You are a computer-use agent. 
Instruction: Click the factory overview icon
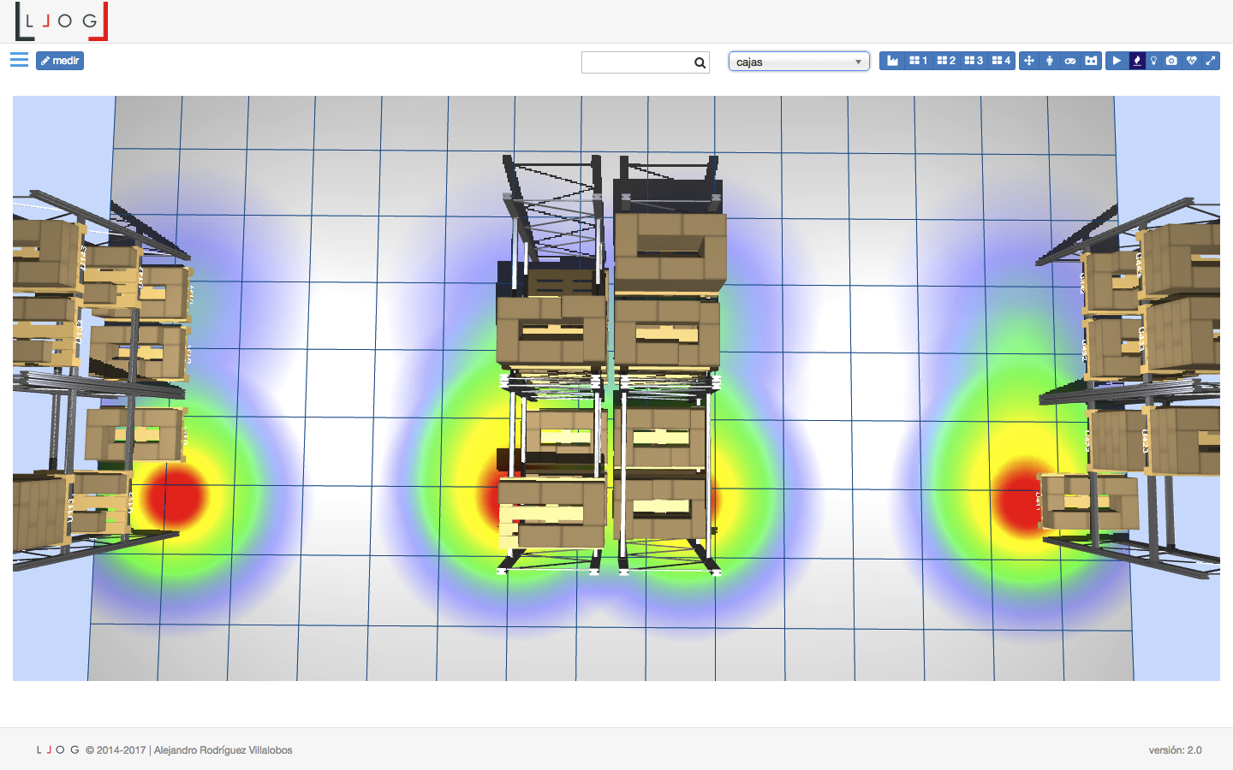892,61
